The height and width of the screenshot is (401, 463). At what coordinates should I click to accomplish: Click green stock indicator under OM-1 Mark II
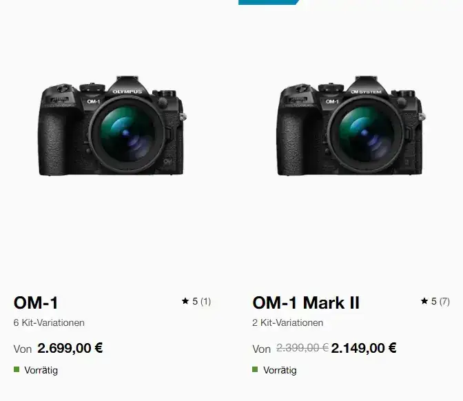(255, 369)
